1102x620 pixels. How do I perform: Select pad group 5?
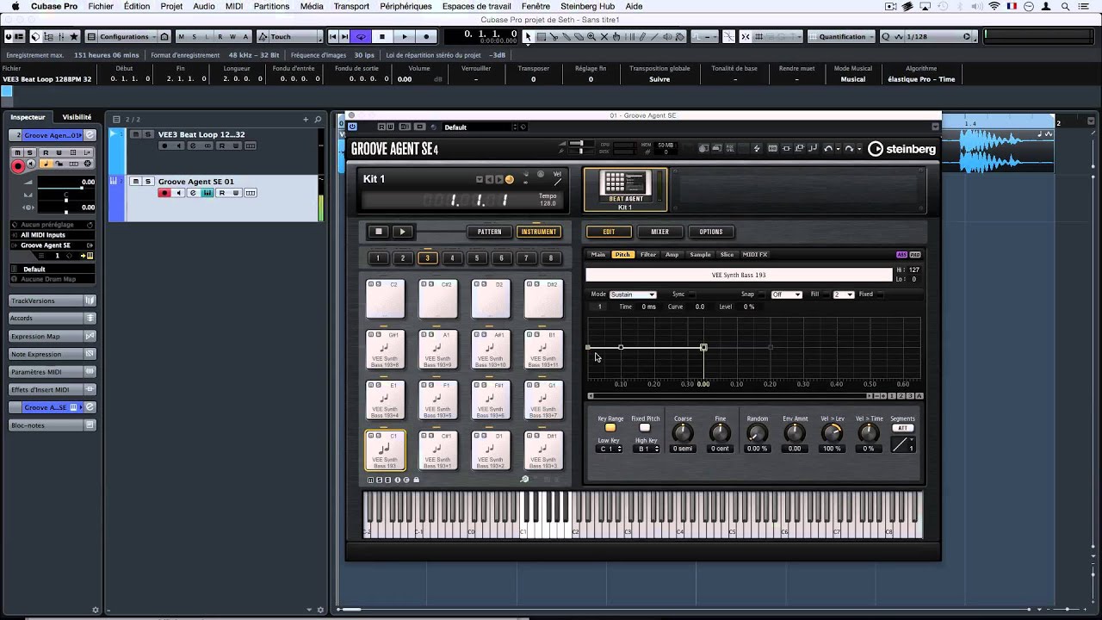476,257
